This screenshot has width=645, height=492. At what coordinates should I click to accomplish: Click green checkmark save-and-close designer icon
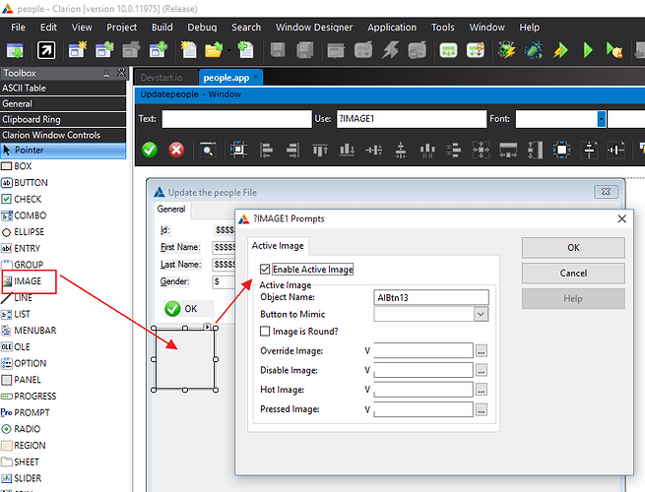click(x=150, y=150)
